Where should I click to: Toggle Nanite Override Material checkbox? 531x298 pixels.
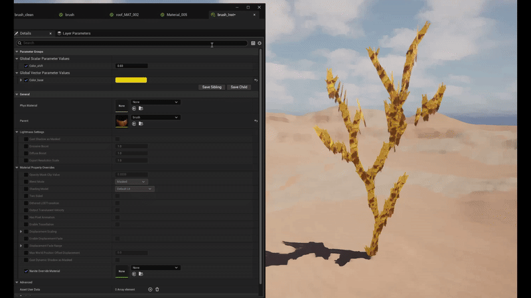[x=26, y=271]
